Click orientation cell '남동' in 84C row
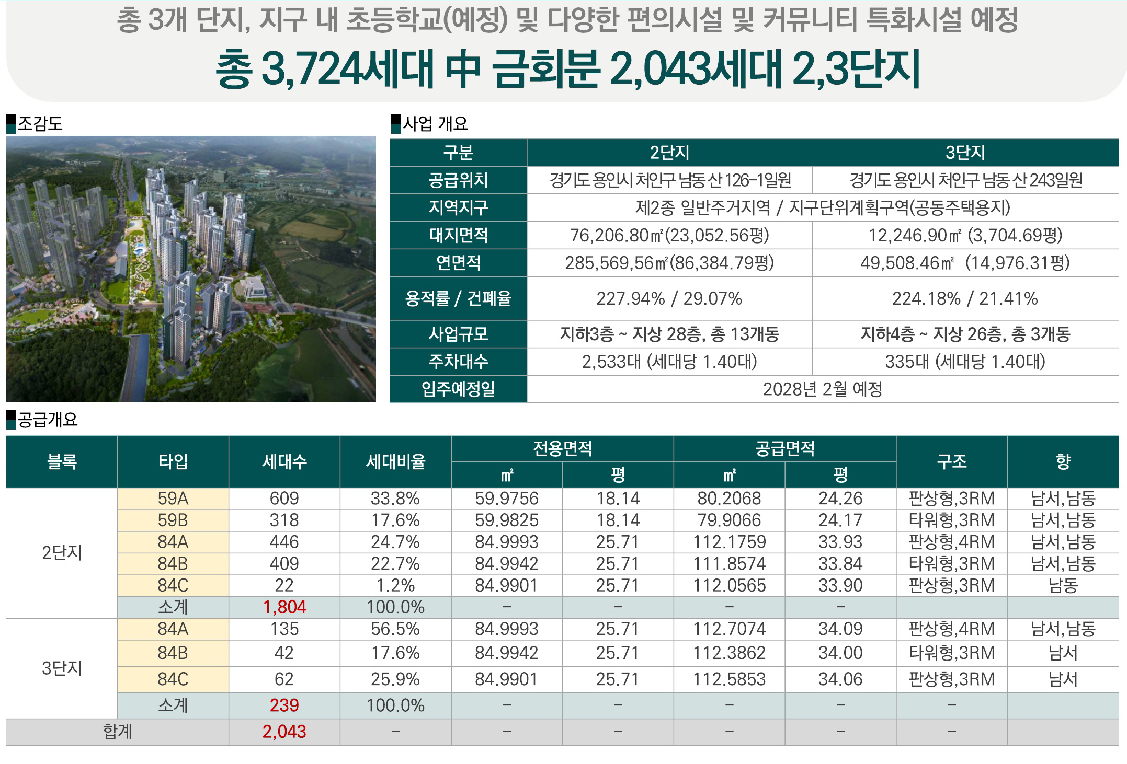 1063,586
